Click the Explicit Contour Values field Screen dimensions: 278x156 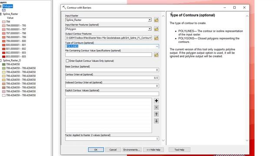point(112,94)
